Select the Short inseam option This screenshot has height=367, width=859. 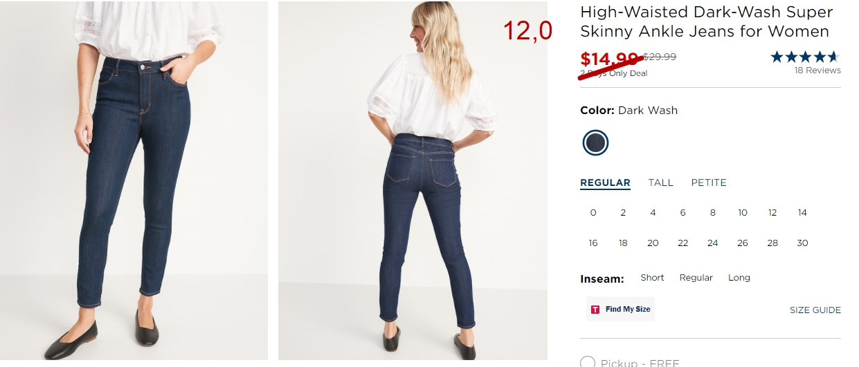point(652,277)
